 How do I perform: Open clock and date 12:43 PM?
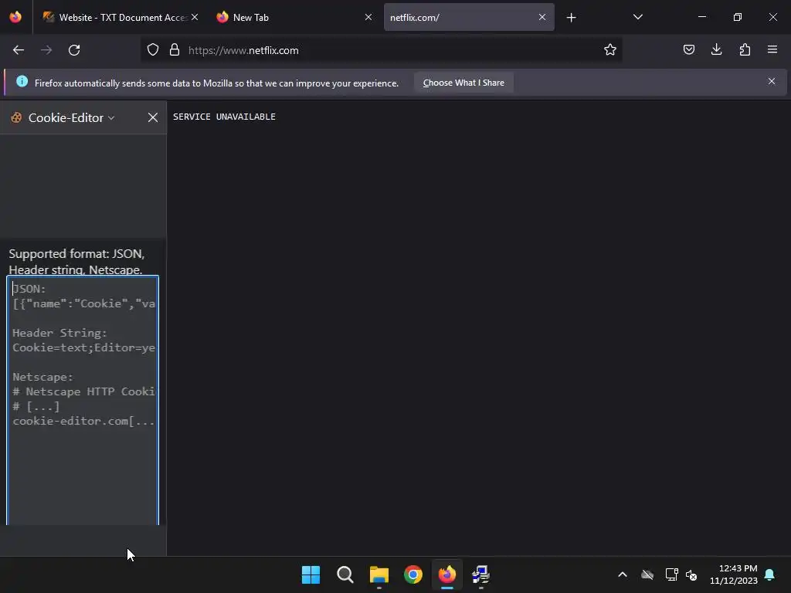coord(734,574)
